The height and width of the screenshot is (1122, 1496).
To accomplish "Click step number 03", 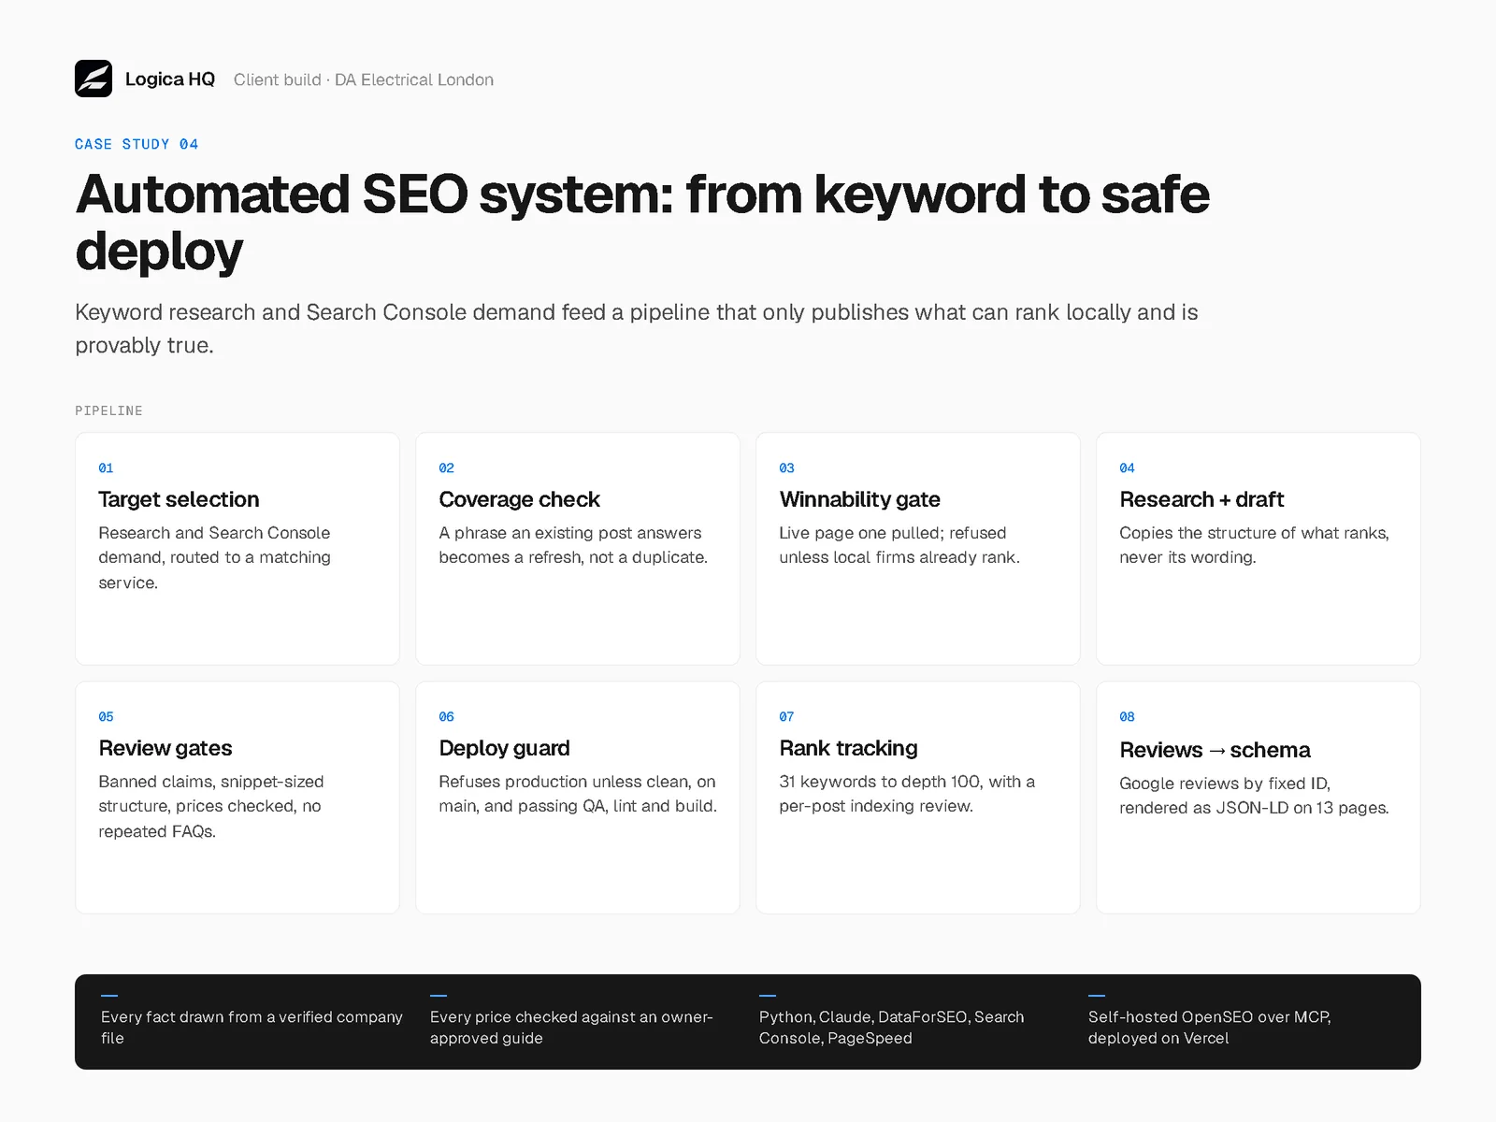I will [786, 467].
